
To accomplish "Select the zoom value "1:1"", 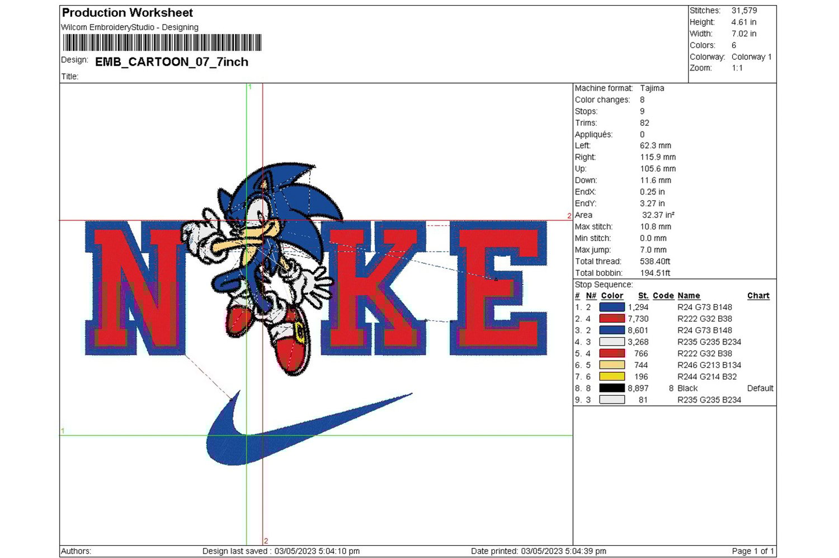I will [737, 68].
